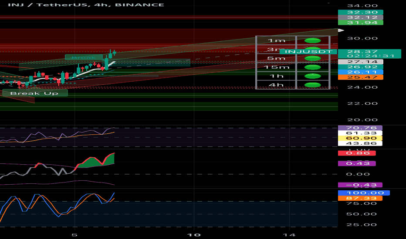This screenshot has width=406, height=239.
Task: Click the teal 26.92 price label
Action: [360, 67]
